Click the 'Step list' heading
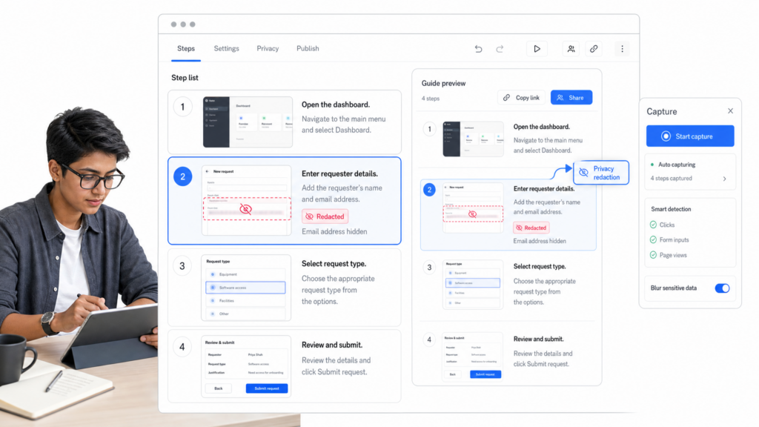Screen dimensions: 759x427 (185, 77)
